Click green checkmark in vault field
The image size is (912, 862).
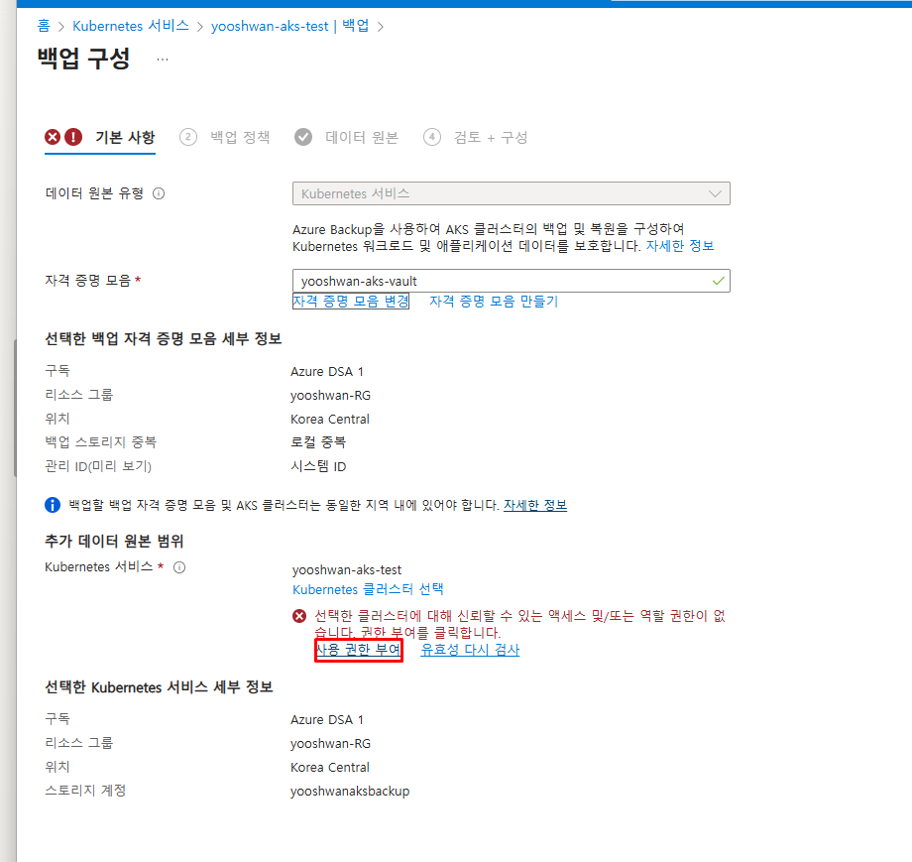pyautogui.click(x=719, y=281)
